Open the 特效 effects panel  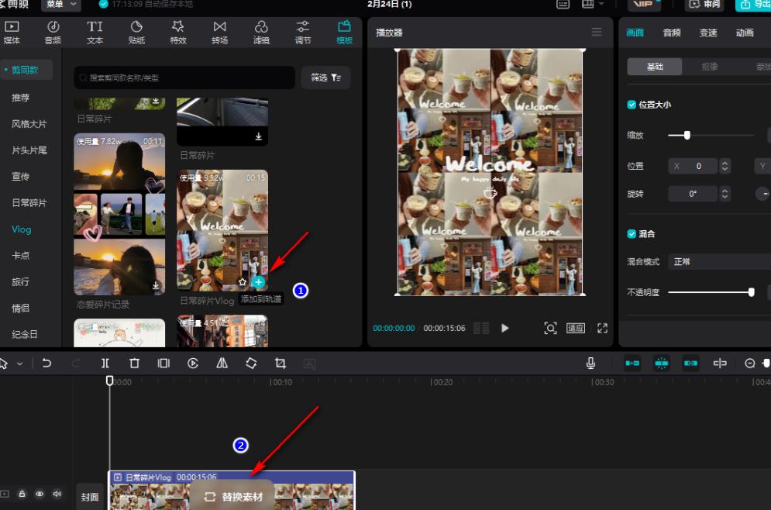pyautogui.click(x=177, y=33)
